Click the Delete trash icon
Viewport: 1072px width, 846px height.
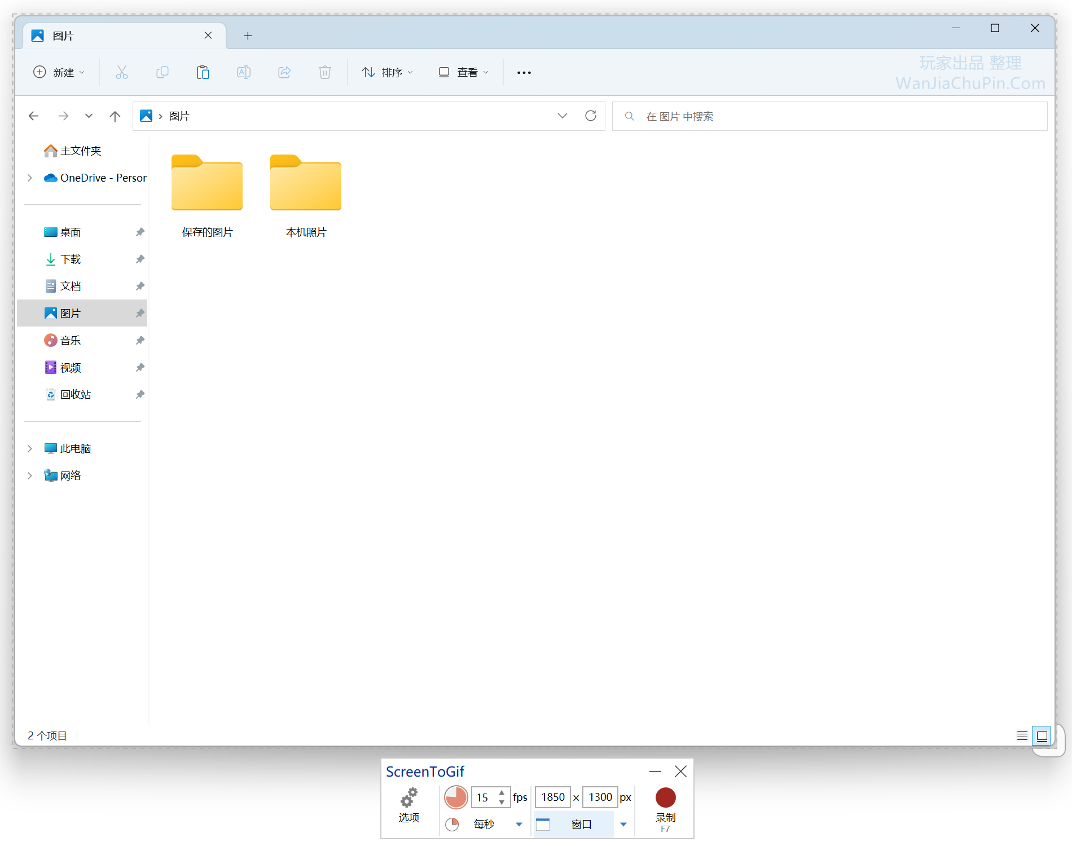(325, 72)
